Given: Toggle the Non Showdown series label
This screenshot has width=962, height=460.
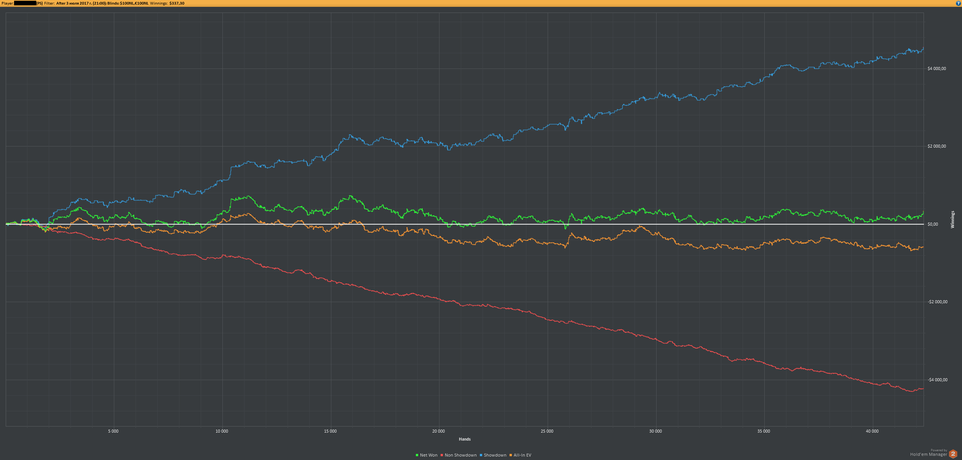Looking at the screenshot, I should pyautogui.click(x=460, y=455).
